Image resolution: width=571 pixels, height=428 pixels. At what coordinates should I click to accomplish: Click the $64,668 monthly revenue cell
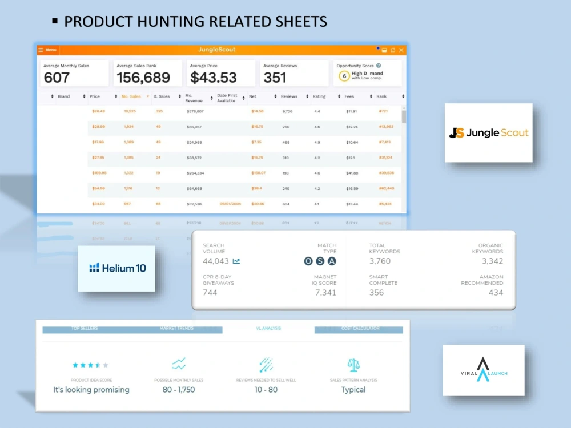(195, 188)
